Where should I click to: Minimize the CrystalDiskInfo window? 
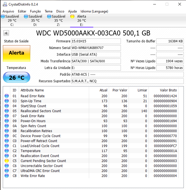pos(155,4)
